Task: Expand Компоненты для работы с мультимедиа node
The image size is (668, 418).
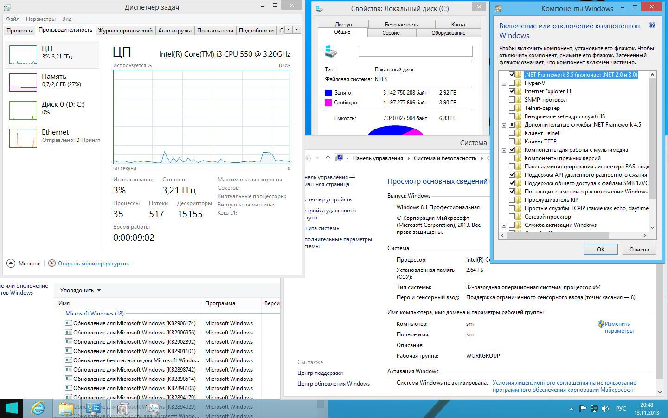Action: [504, 150]
